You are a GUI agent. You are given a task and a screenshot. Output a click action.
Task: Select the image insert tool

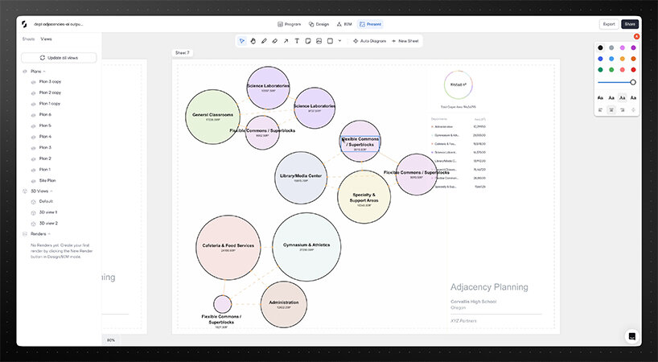319,40
